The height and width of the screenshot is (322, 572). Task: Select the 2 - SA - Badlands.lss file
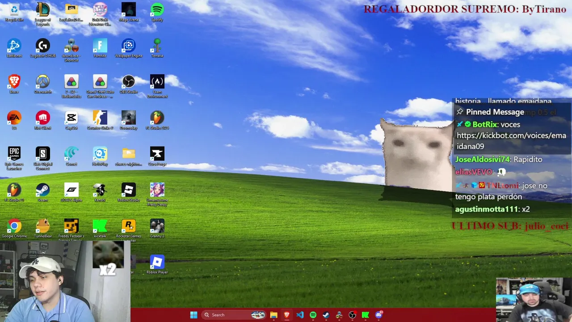tap(71, 87)
